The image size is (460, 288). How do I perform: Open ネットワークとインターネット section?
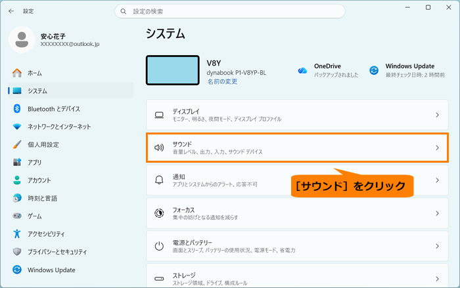(70, 127)
